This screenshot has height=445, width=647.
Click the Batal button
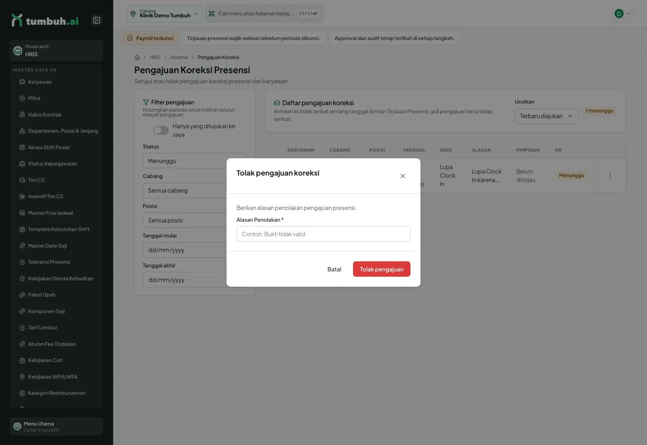pos(334,269)
